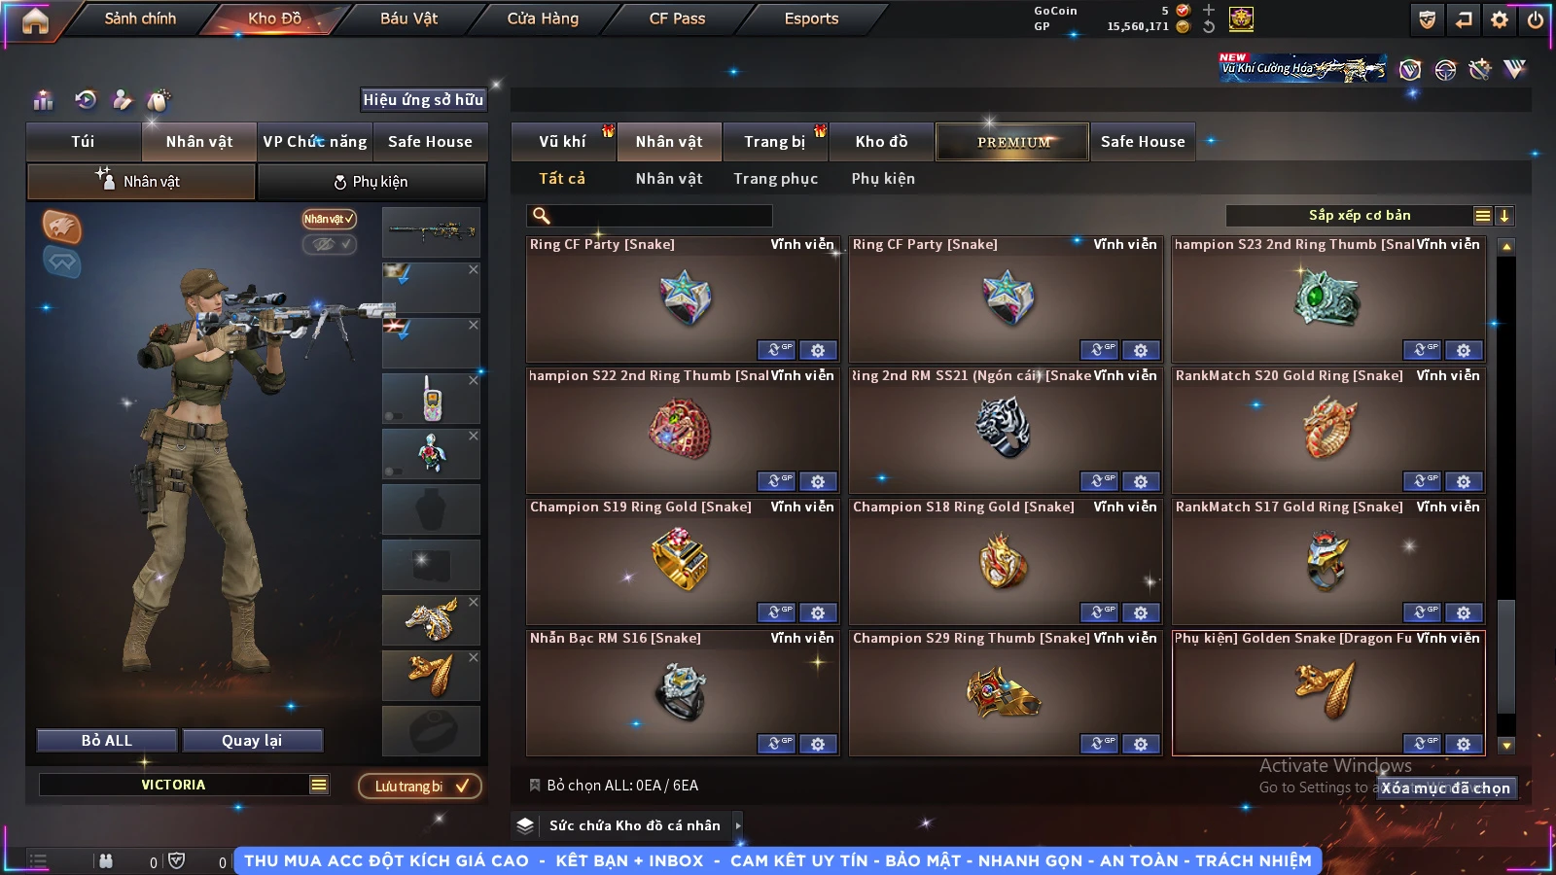1556x875 pixels.
Task: Open the VICTORIA character list menu
Action: [x=319, y=785]
